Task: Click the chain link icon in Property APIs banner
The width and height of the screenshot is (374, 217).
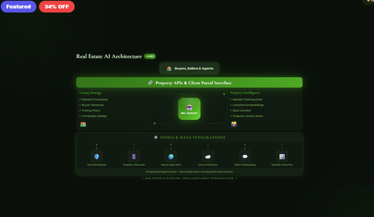Action: coord(150,82)
